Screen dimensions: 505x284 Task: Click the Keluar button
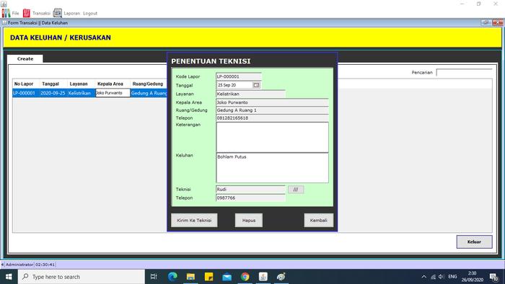pyautogui.click(x=474, y=242)
